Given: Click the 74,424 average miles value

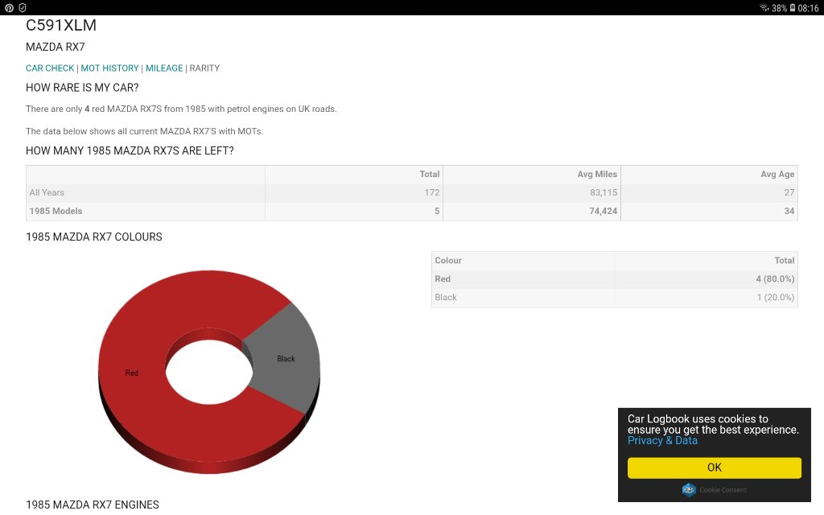Looking at the screenshot, I should (604, 211).
